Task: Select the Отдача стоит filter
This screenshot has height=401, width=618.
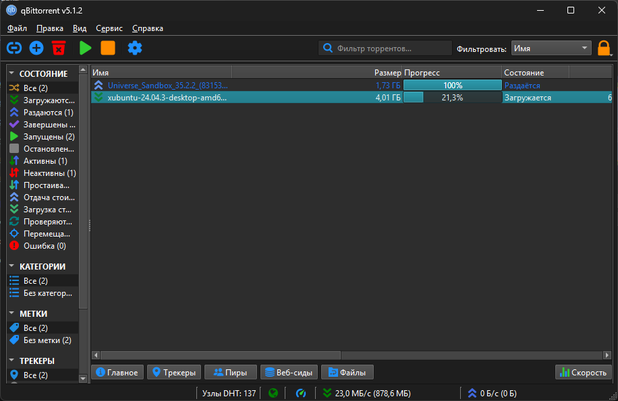Action: coord(43,197)
